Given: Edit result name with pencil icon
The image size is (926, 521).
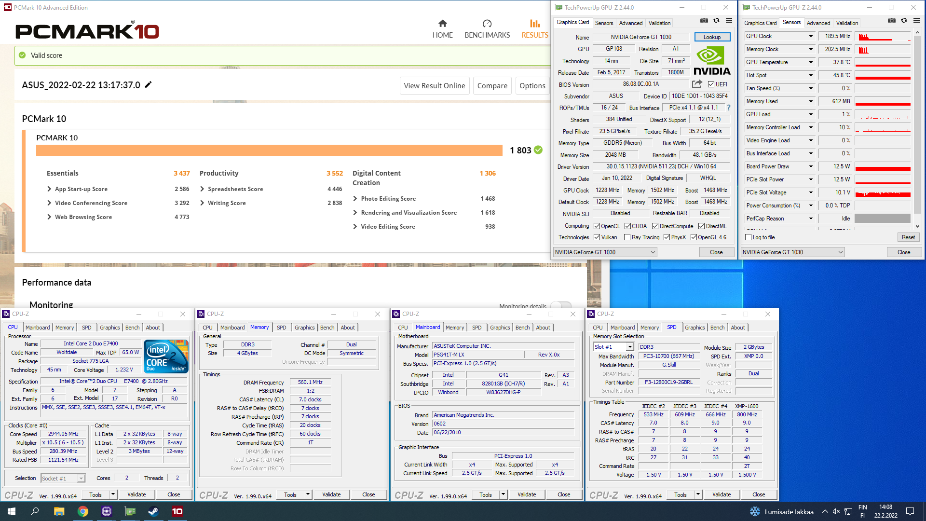Looking at the screenshot, I should coord(149,85).
